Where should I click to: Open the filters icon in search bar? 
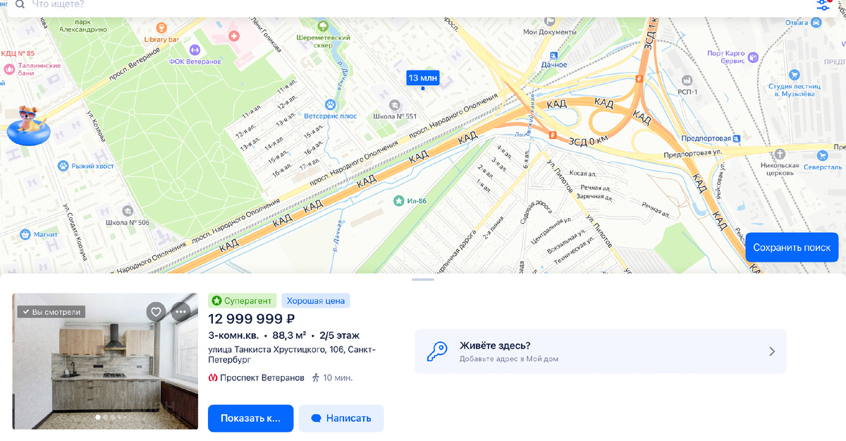click(x=823, y=5)
